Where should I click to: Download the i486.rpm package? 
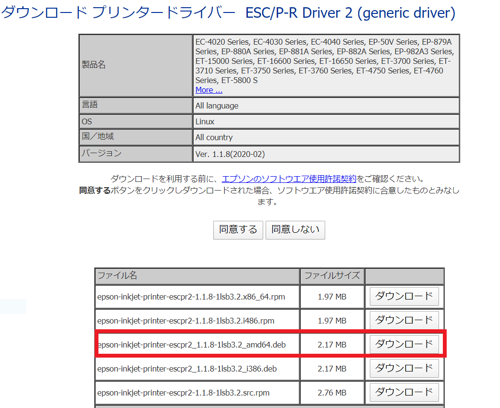tap(404, 320)
